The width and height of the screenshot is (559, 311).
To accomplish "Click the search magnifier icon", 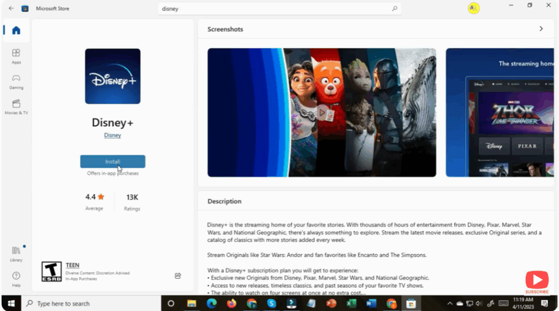I will pyautogui.click(x=394, y=9).
